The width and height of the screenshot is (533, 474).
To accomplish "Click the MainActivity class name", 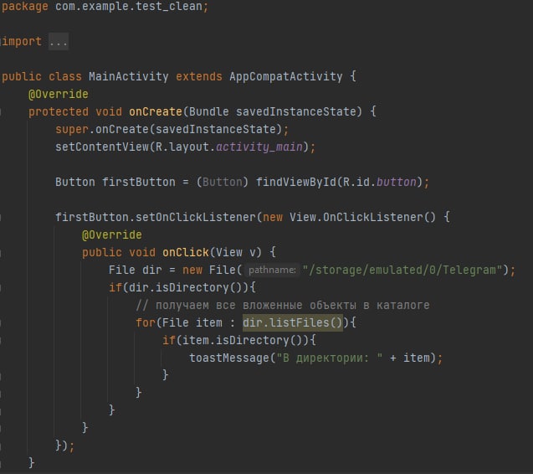I will [x=129, y=76].
